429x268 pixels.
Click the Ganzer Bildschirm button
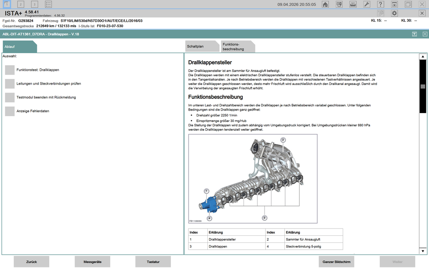336,262
